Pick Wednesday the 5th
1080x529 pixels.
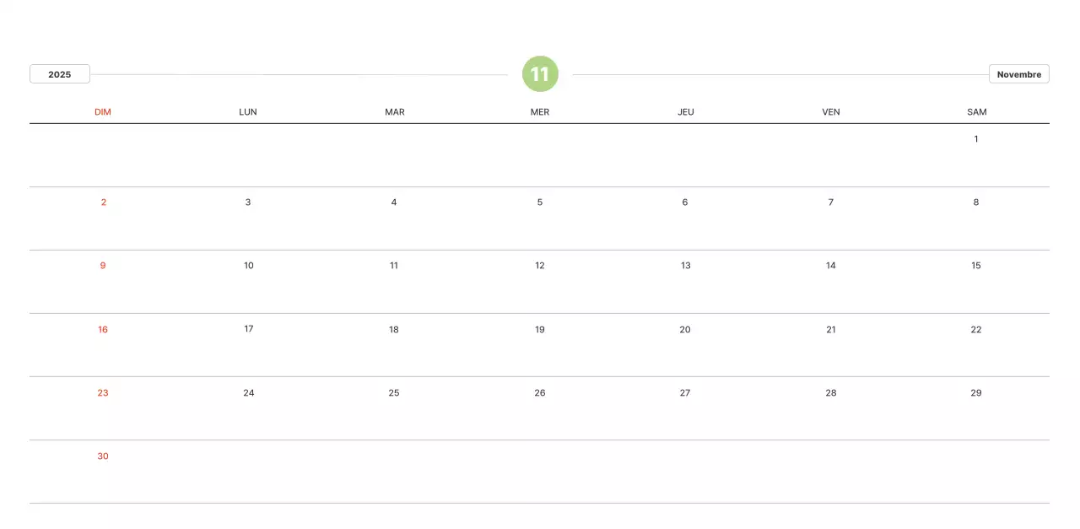[x=540, y=202]
